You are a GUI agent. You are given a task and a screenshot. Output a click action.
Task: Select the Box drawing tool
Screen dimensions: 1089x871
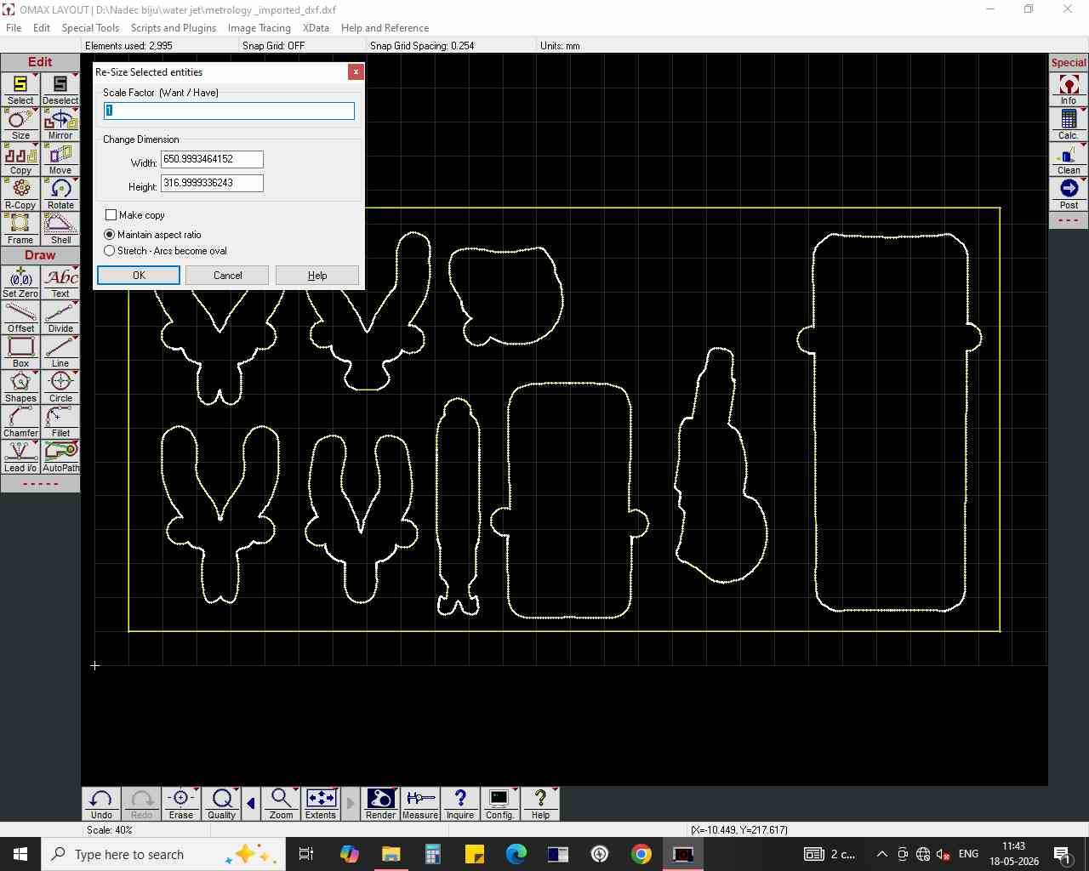pos(20,352)
